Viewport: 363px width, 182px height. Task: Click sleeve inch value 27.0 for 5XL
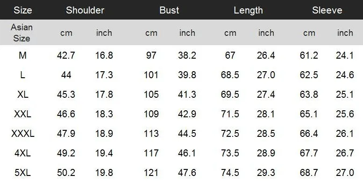tap(345, 173)
